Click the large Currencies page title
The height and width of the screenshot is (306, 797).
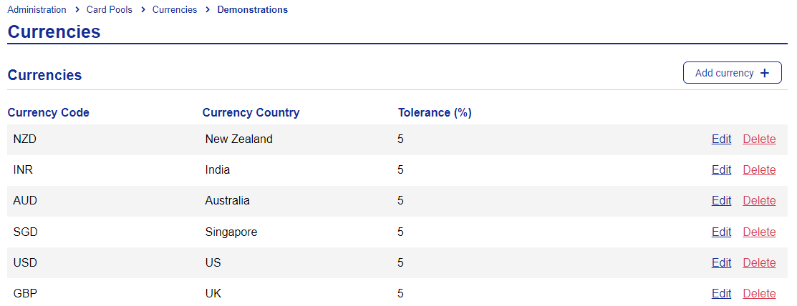[54, 31]
